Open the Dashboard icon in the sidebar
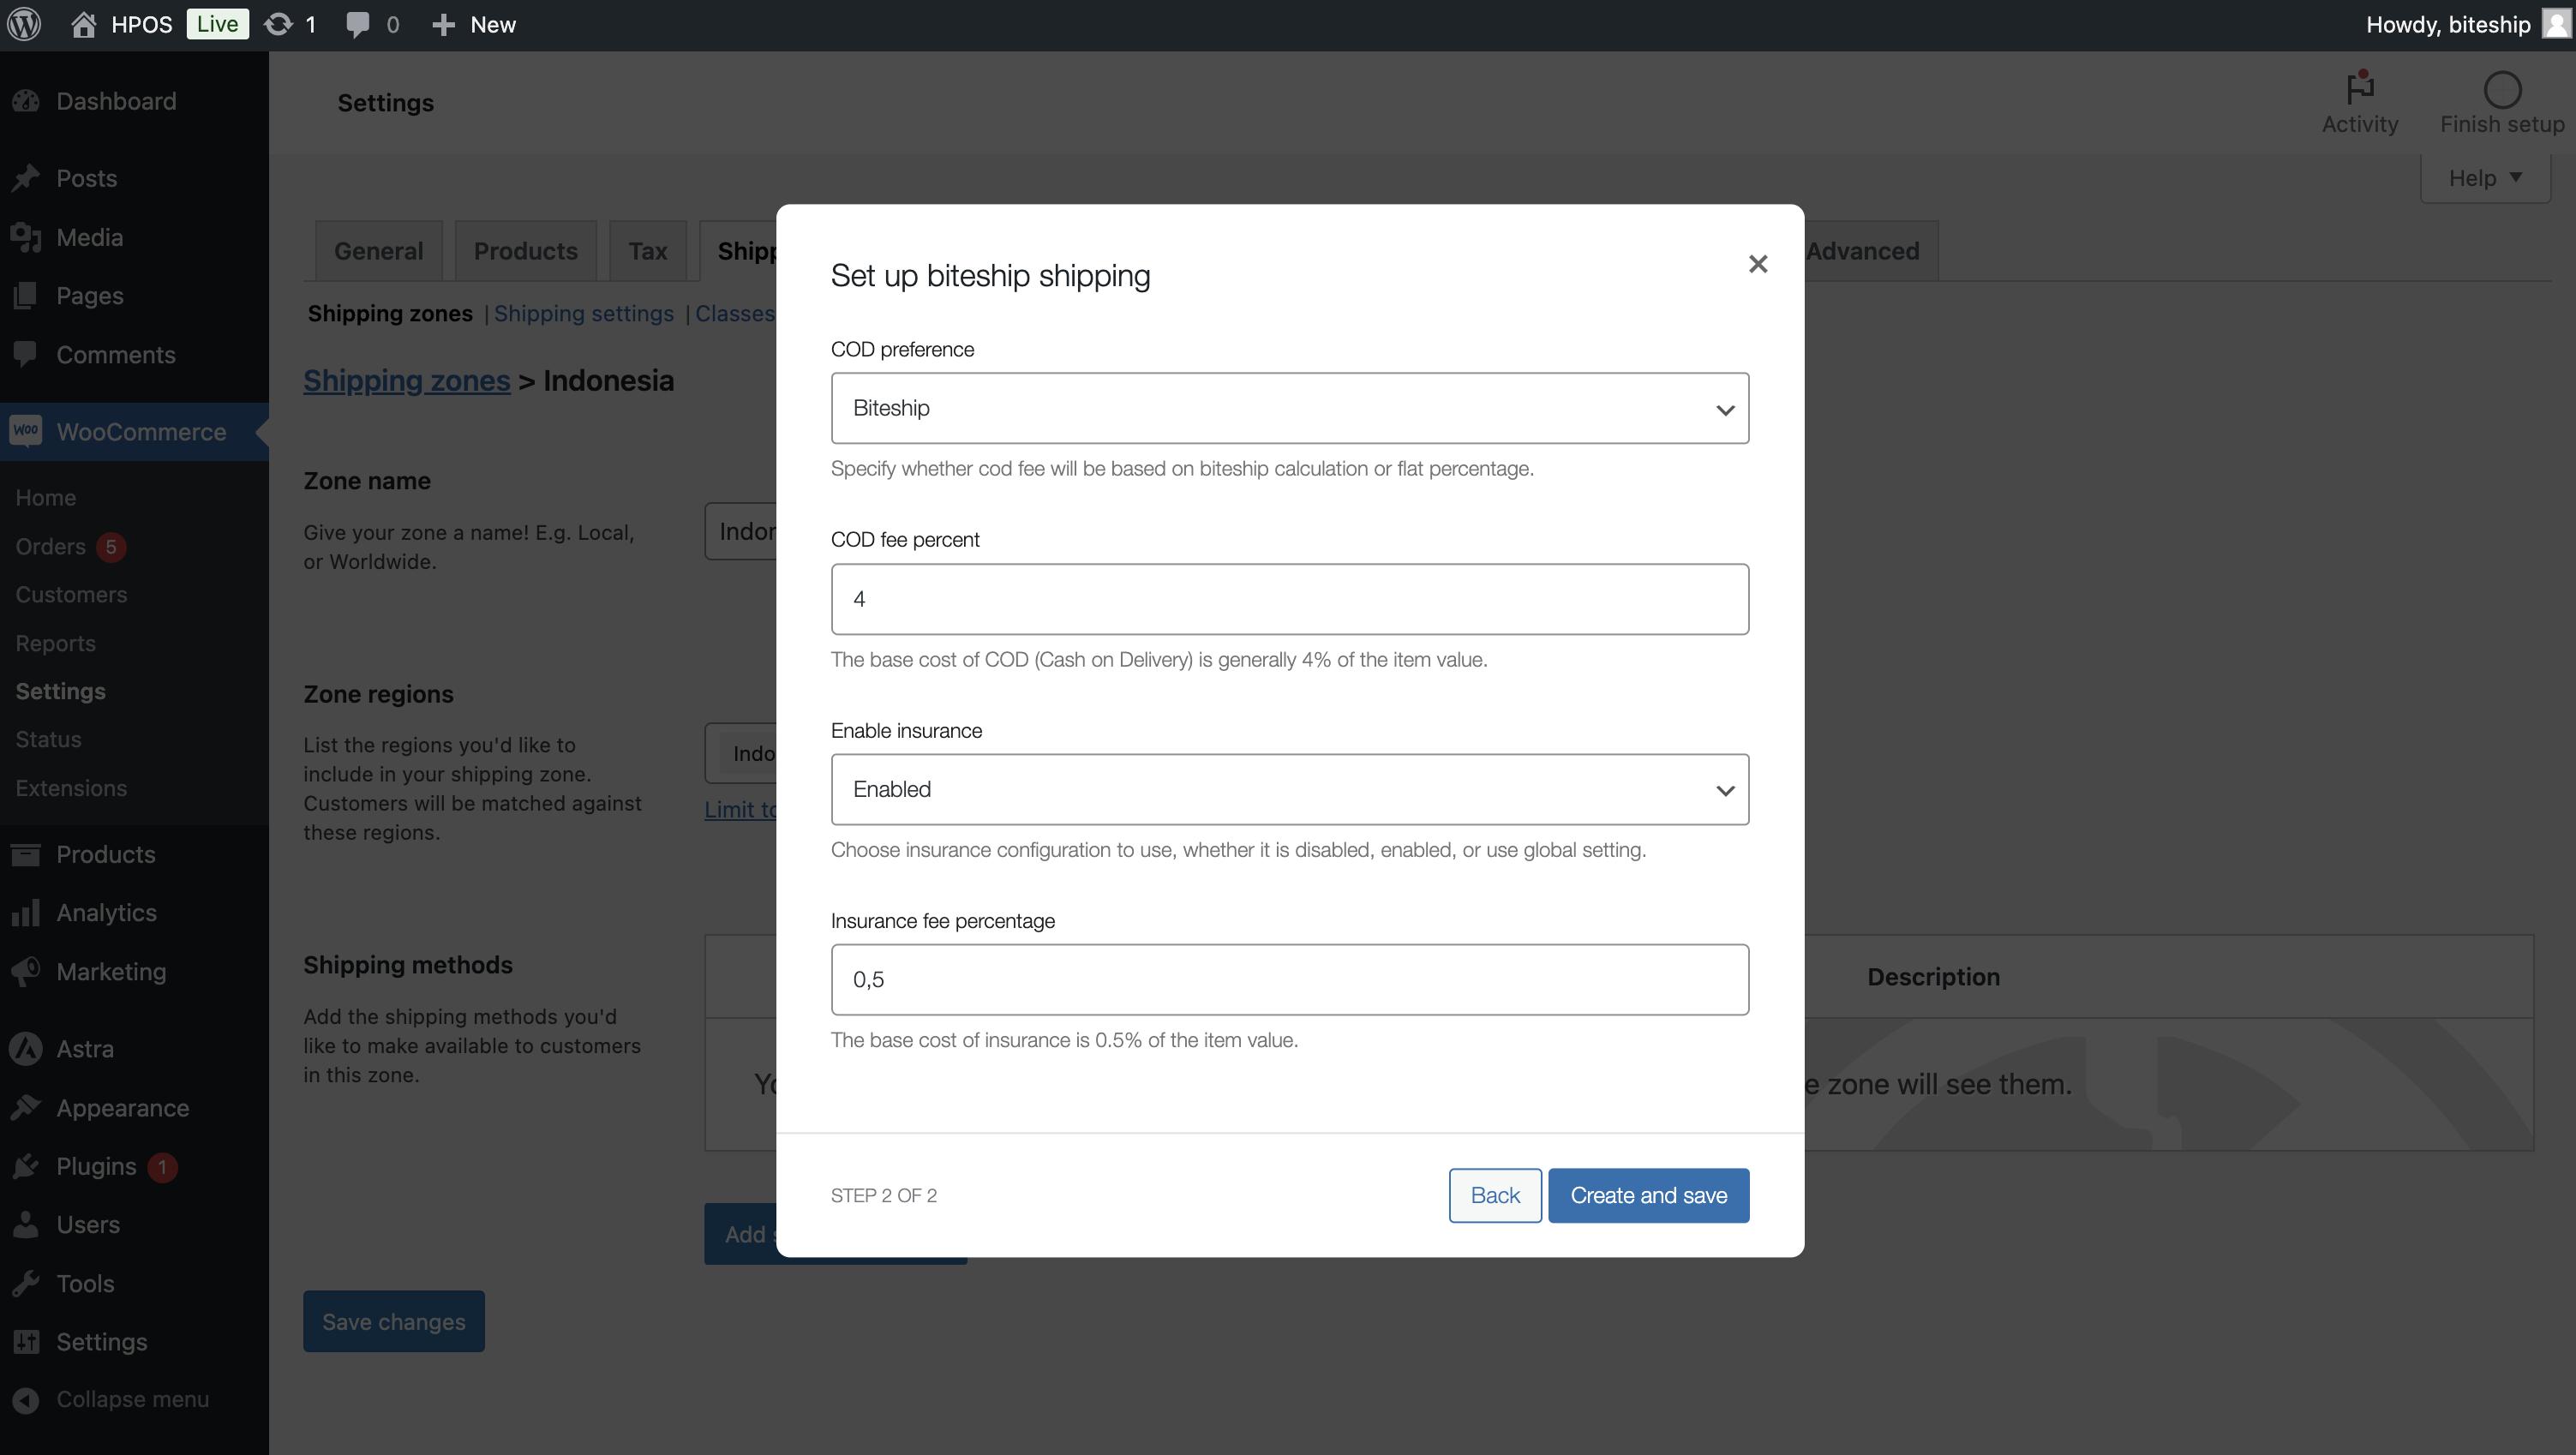This screenshot has width=2576, height=1455. click(26, 101)
